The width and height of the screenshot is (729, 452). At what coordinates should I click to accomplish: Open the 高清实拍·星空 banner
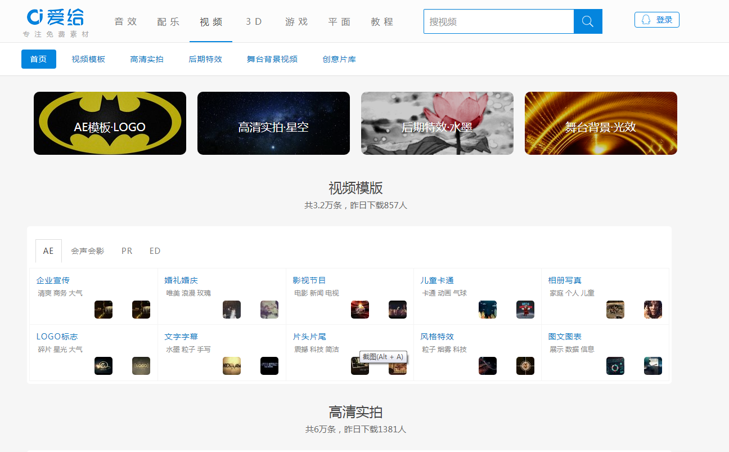coord(273,123)
